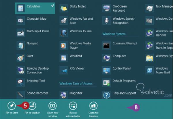Launch the Windows PowerShell icon

click(149, 70)
